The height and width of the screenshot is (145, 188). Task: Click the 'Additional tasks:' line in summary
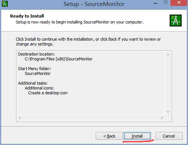[x=33, y=83]
